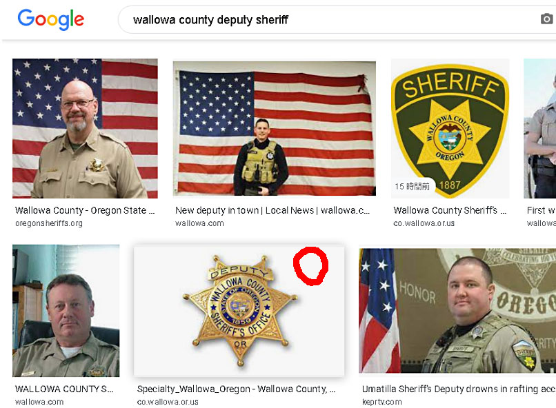
Task: Open seated sheriff office photo
Action: point(66,310)
